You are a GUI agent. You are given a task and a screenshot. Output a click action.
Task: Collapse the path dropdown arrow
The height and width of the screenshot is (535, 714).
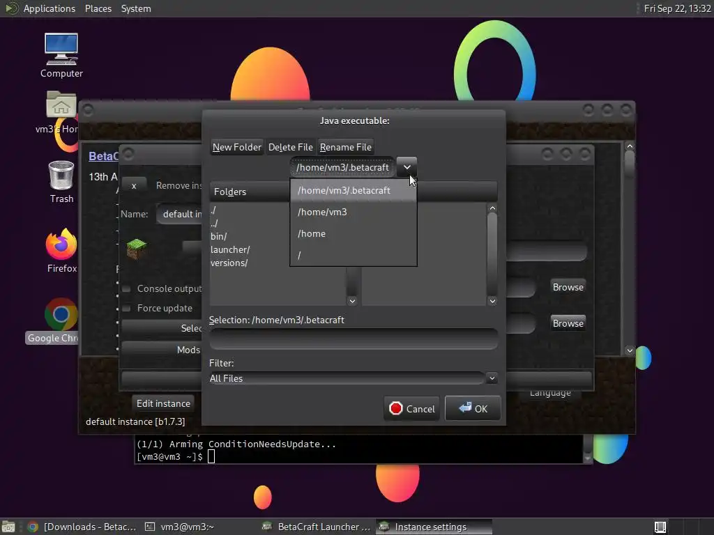407,167
